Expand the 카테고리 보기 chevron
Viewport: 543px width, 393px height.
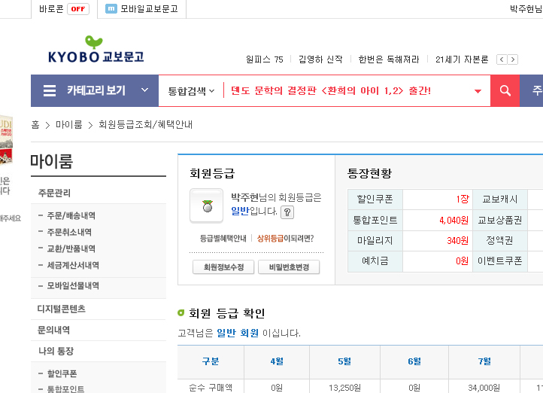click(144, 90)
